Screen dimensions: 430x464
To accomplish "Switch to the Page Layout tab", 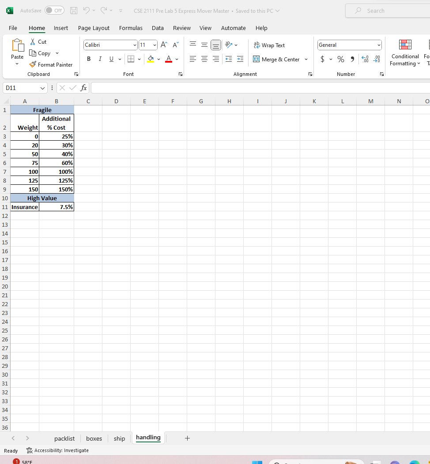I will pos(94,28).
